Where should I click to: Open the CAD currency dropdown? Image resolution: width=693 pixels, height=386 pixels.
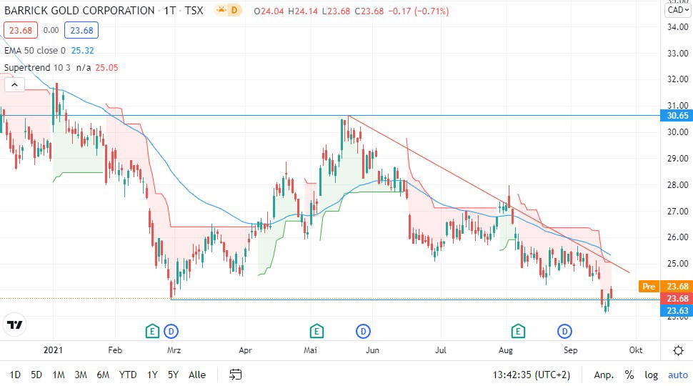678,10
